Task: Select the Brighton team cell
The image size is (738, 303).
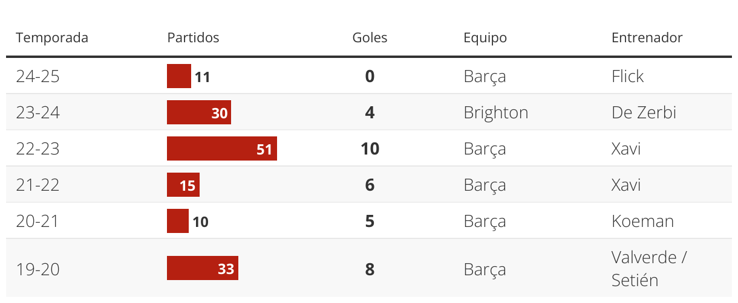Action: coord(495,113)
